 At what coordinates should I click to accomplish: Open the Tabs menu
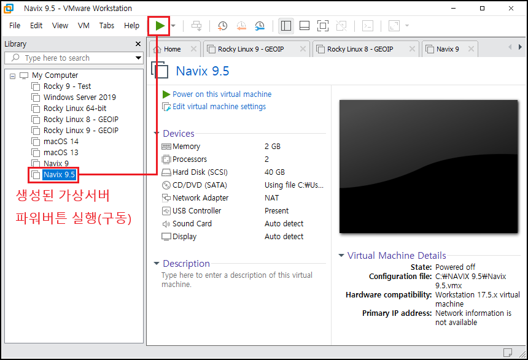coord(106,26)
